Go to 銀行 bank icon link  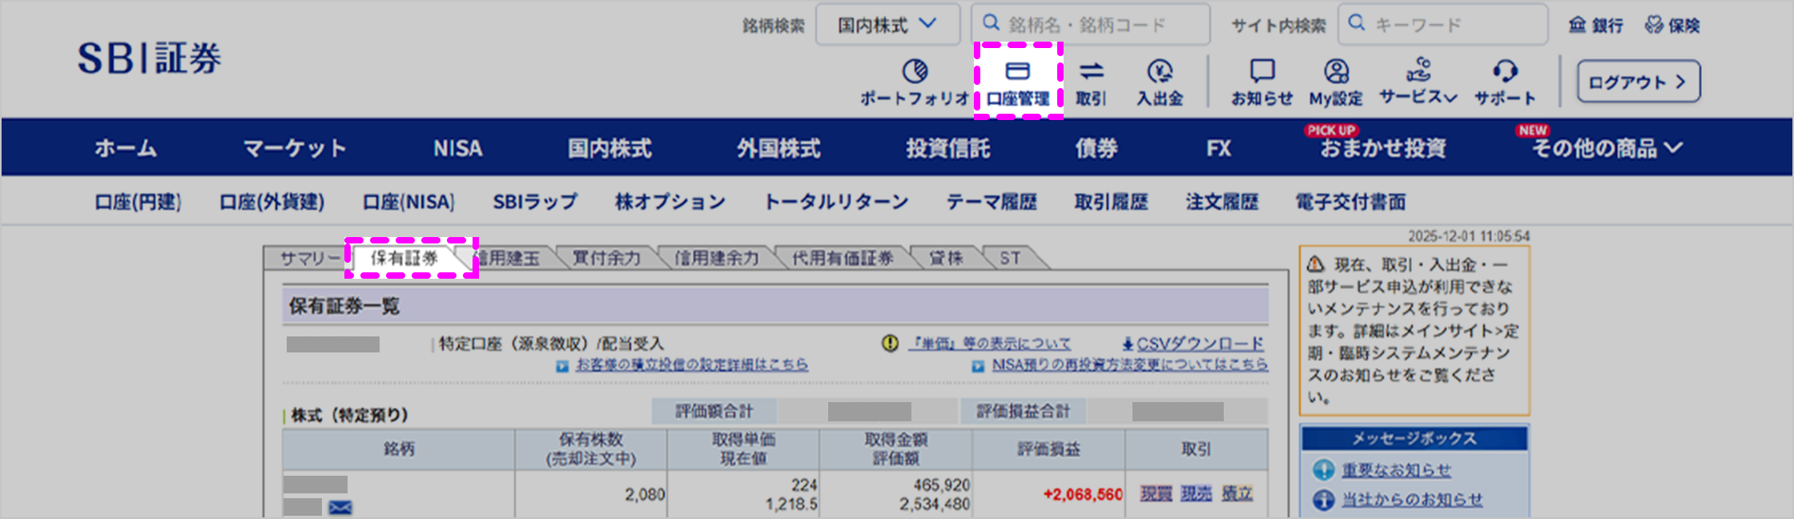(1595, 25)
